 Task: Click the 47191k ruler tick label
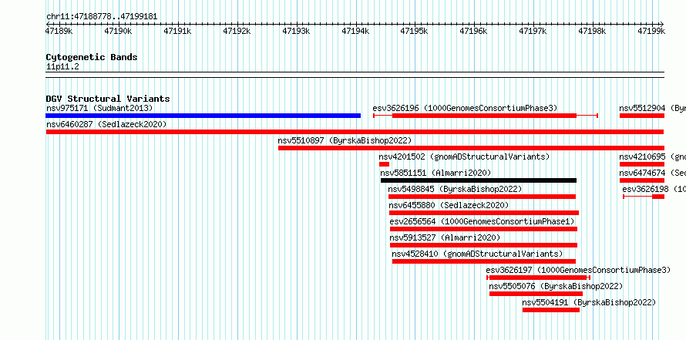coord(178,31)
